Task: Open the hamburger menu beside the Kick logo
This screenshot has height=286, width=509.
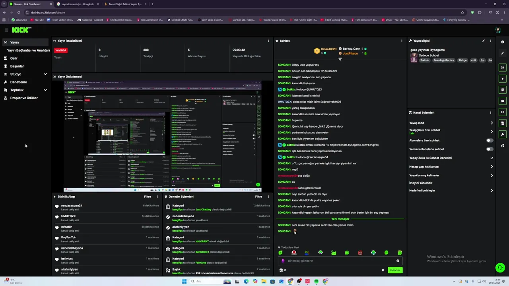Action: pos(6,30)
